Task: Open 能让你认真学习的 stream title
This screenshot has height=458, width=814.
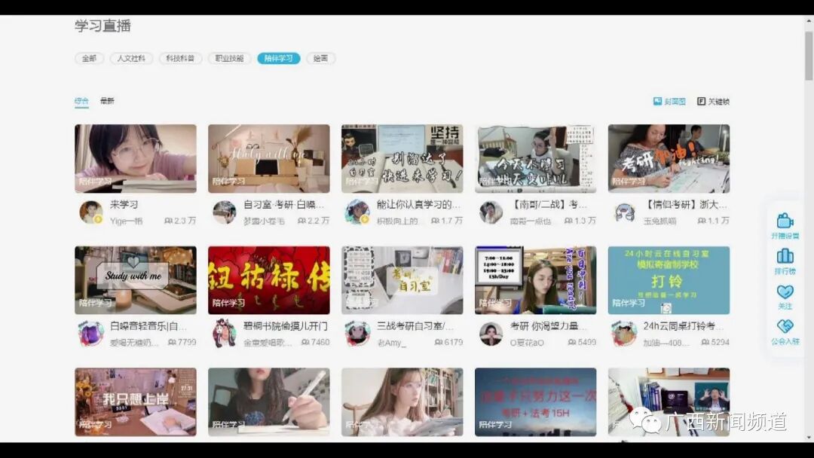Action: tap(418, 204)
